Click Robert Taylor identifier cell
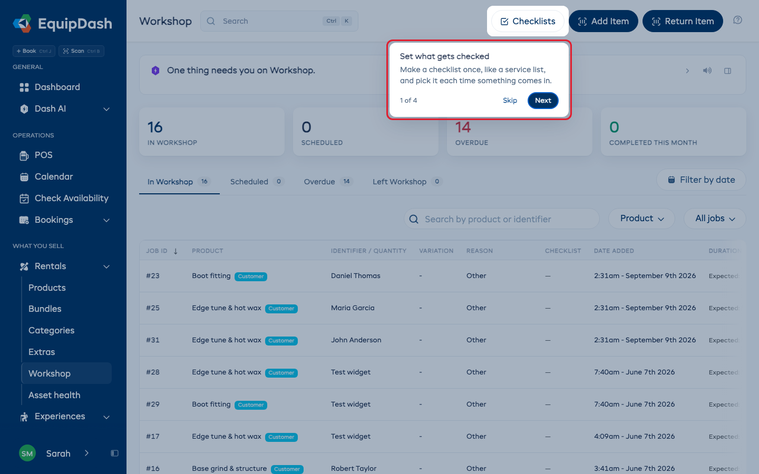The height and width of the screenshot is (474, 759). pyautogui.click(x=354, y=468)
